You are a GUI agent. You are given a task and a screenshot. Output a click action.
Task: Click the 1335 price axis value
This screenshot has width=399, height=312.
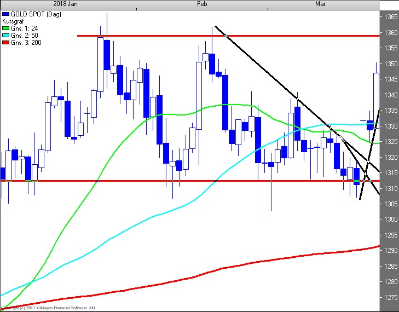pos(391,111)
